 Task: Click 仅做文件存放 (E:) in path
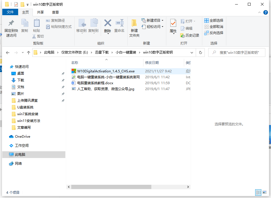coord(74,52)
